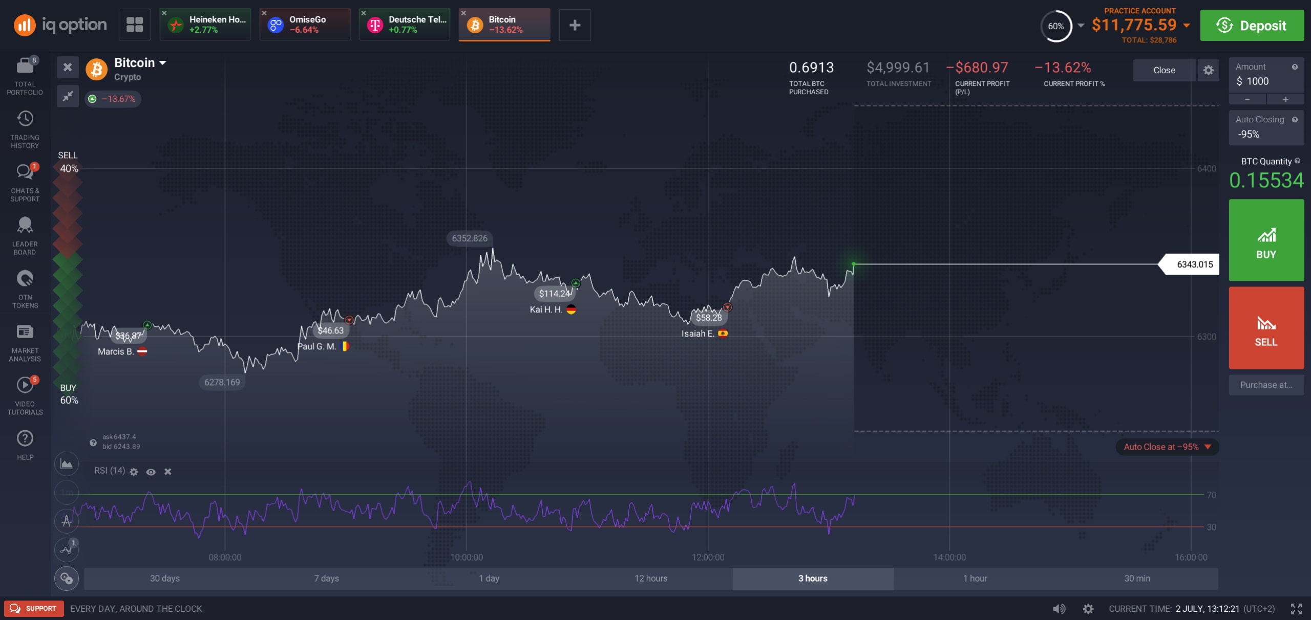Click the 60% progress circle
1311x620 pixels.
click(1055, 26)
